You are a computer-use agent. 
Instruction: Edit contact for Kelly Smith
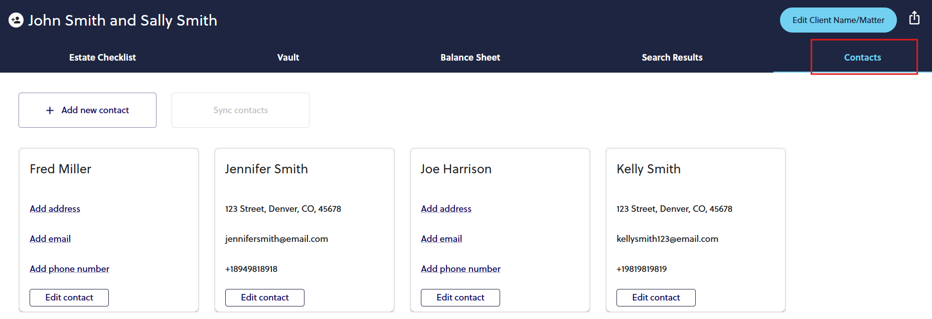click(656, 297)
